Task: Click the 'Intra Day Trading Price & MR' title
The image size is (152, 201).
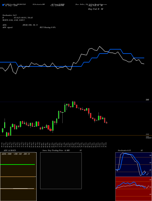Action: 56,150
